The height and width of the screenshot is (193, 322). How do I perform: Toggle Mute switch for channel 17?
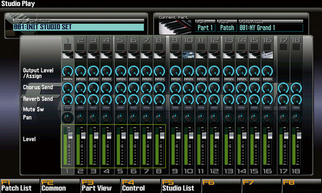click(283, 108)
